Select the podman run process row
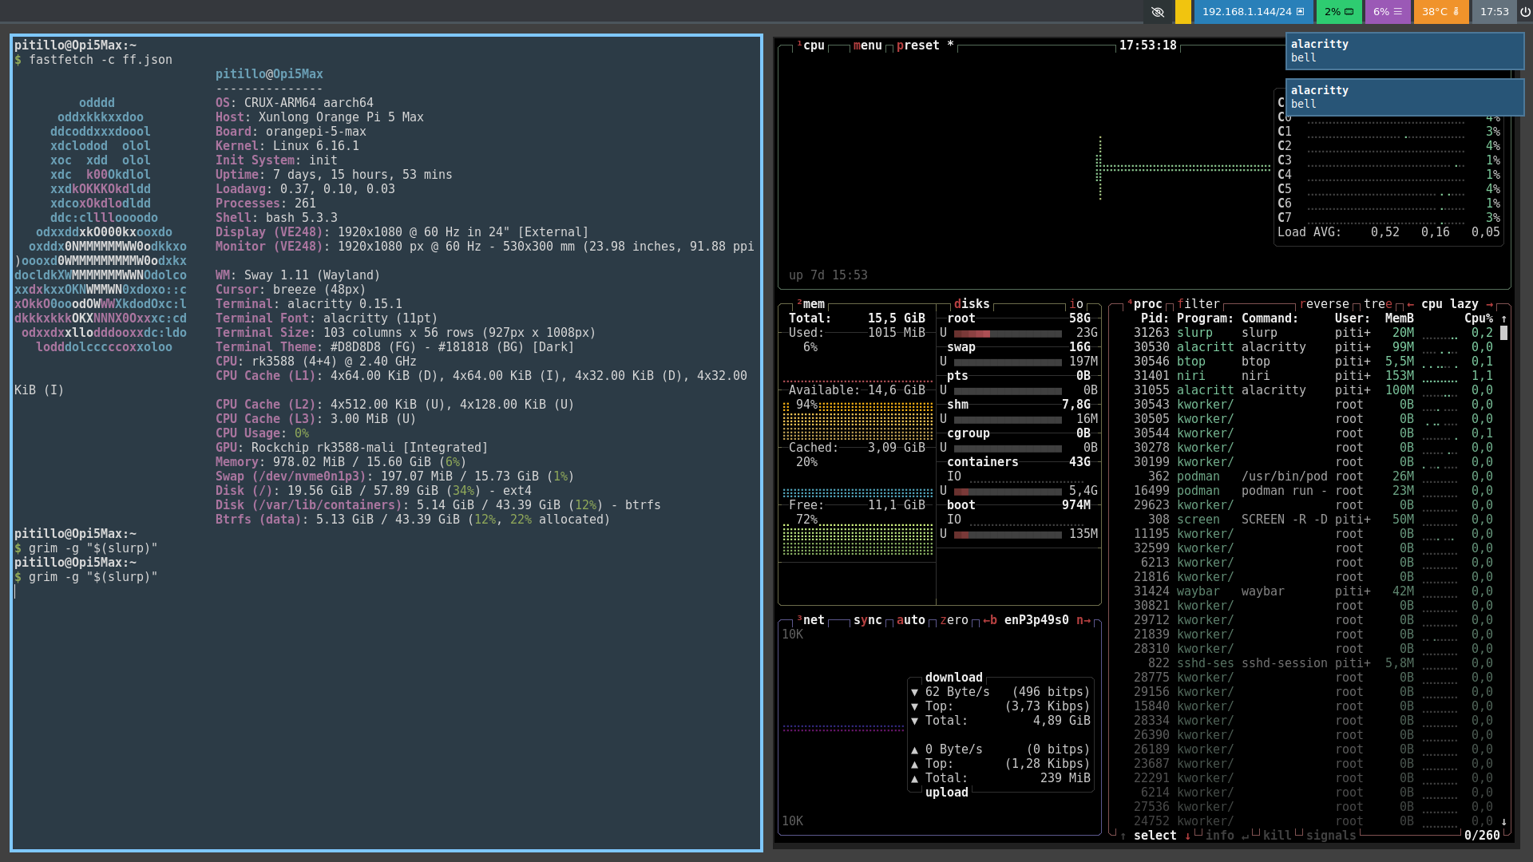 click(1277, 491)
